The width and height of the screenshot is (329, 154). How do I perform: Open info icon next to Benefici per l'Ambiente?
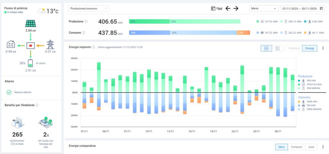point(37,105)
